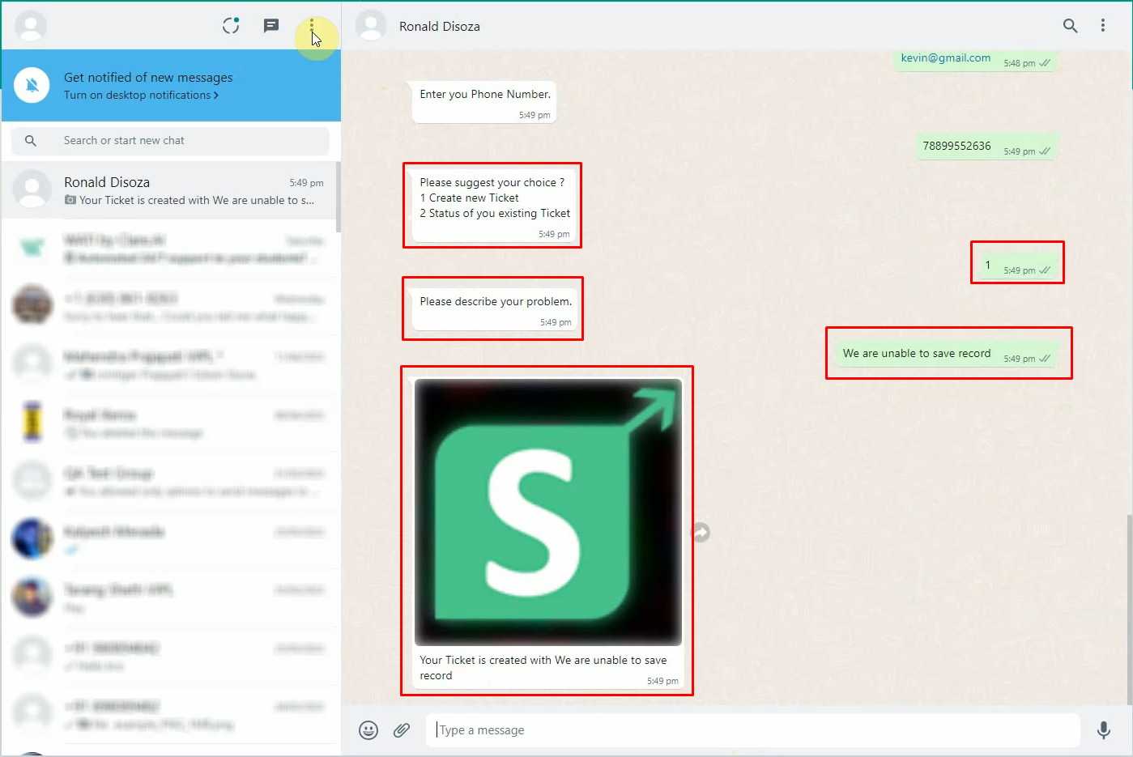Click the Ronald Disoza name in chat header

click(x=440, y=27)
